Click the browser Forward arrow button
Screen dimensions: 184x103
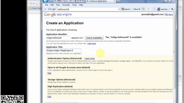coord(51,1)
